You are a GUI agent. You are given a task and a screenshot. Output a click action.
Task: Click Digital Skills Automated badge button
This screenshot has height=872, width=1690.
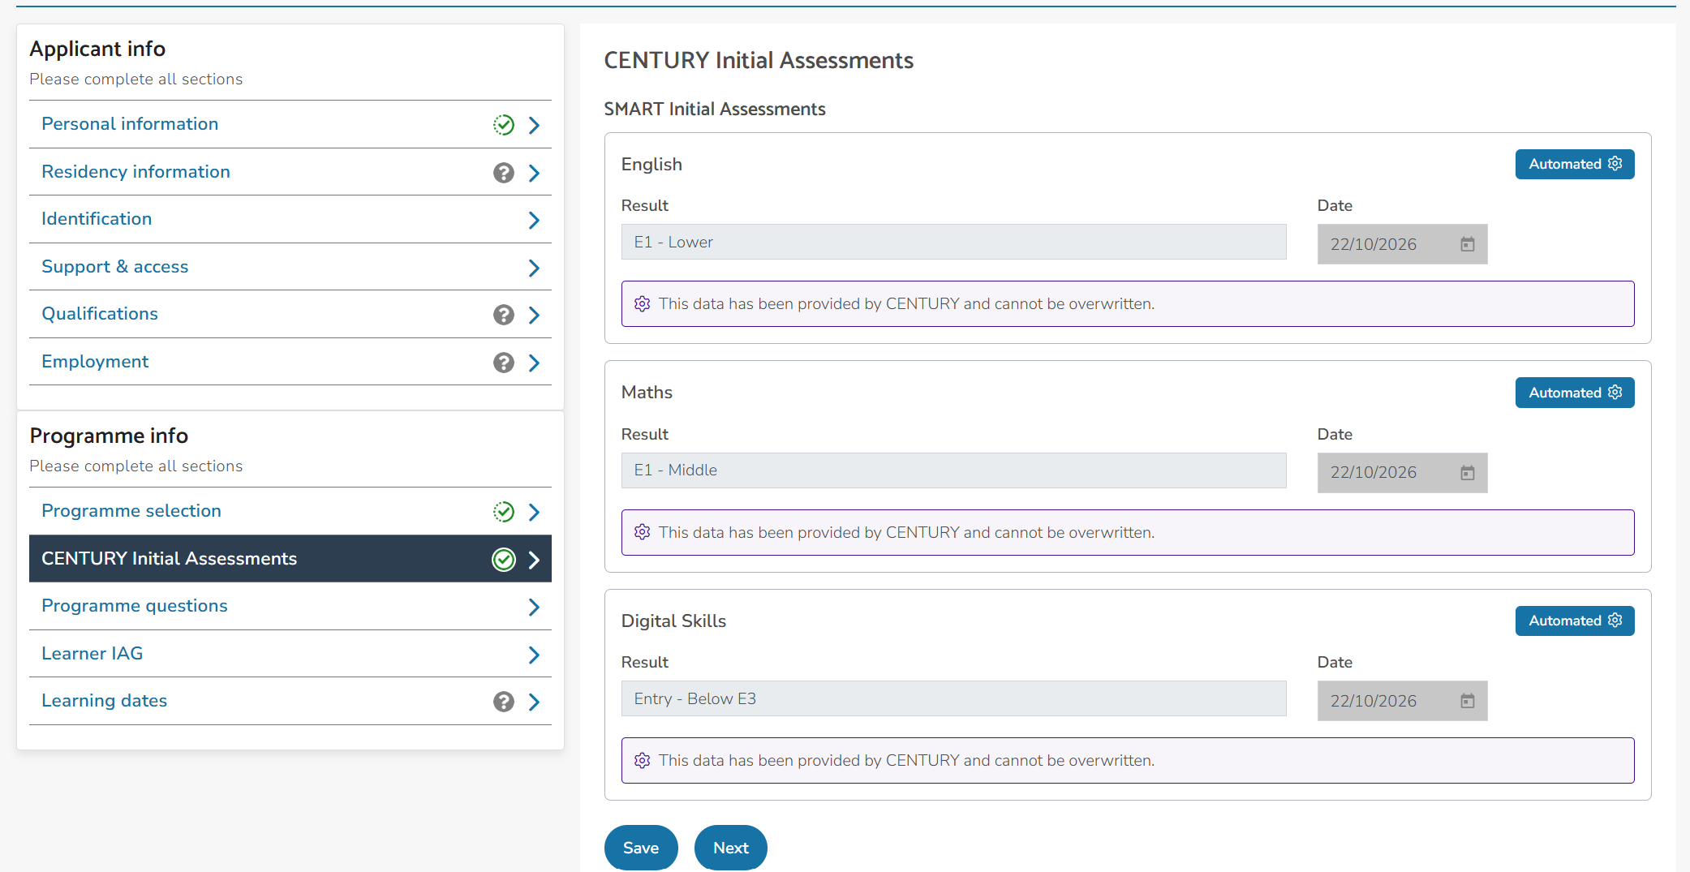coord(1575,621)
